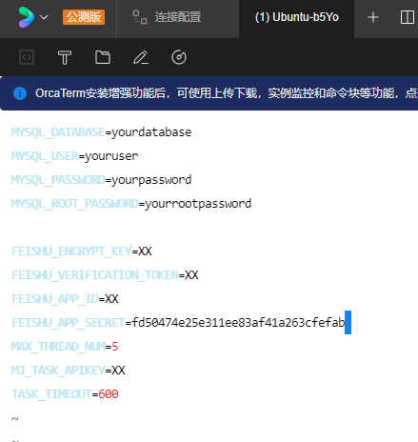
Task: Click the TASK_TIMEOUT value 600
Action: 109,394
